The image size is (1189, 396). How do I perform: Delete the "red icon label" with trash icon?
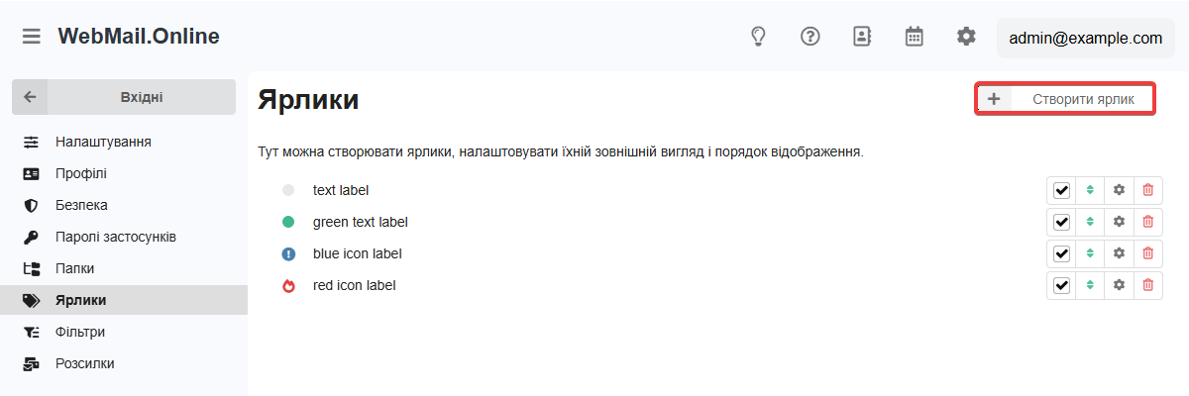tap(1148, 285)
